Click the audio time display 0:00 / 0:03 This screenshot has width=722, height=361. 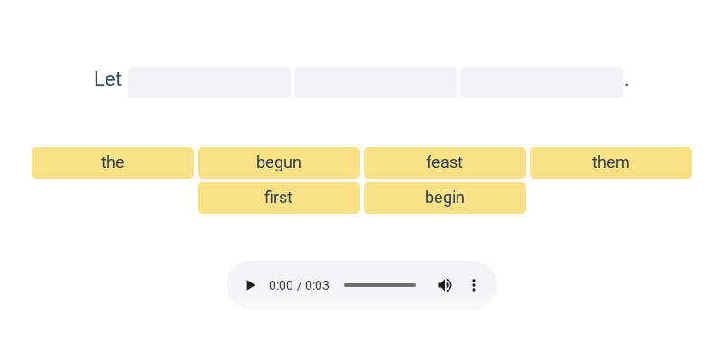coord(299,285)
